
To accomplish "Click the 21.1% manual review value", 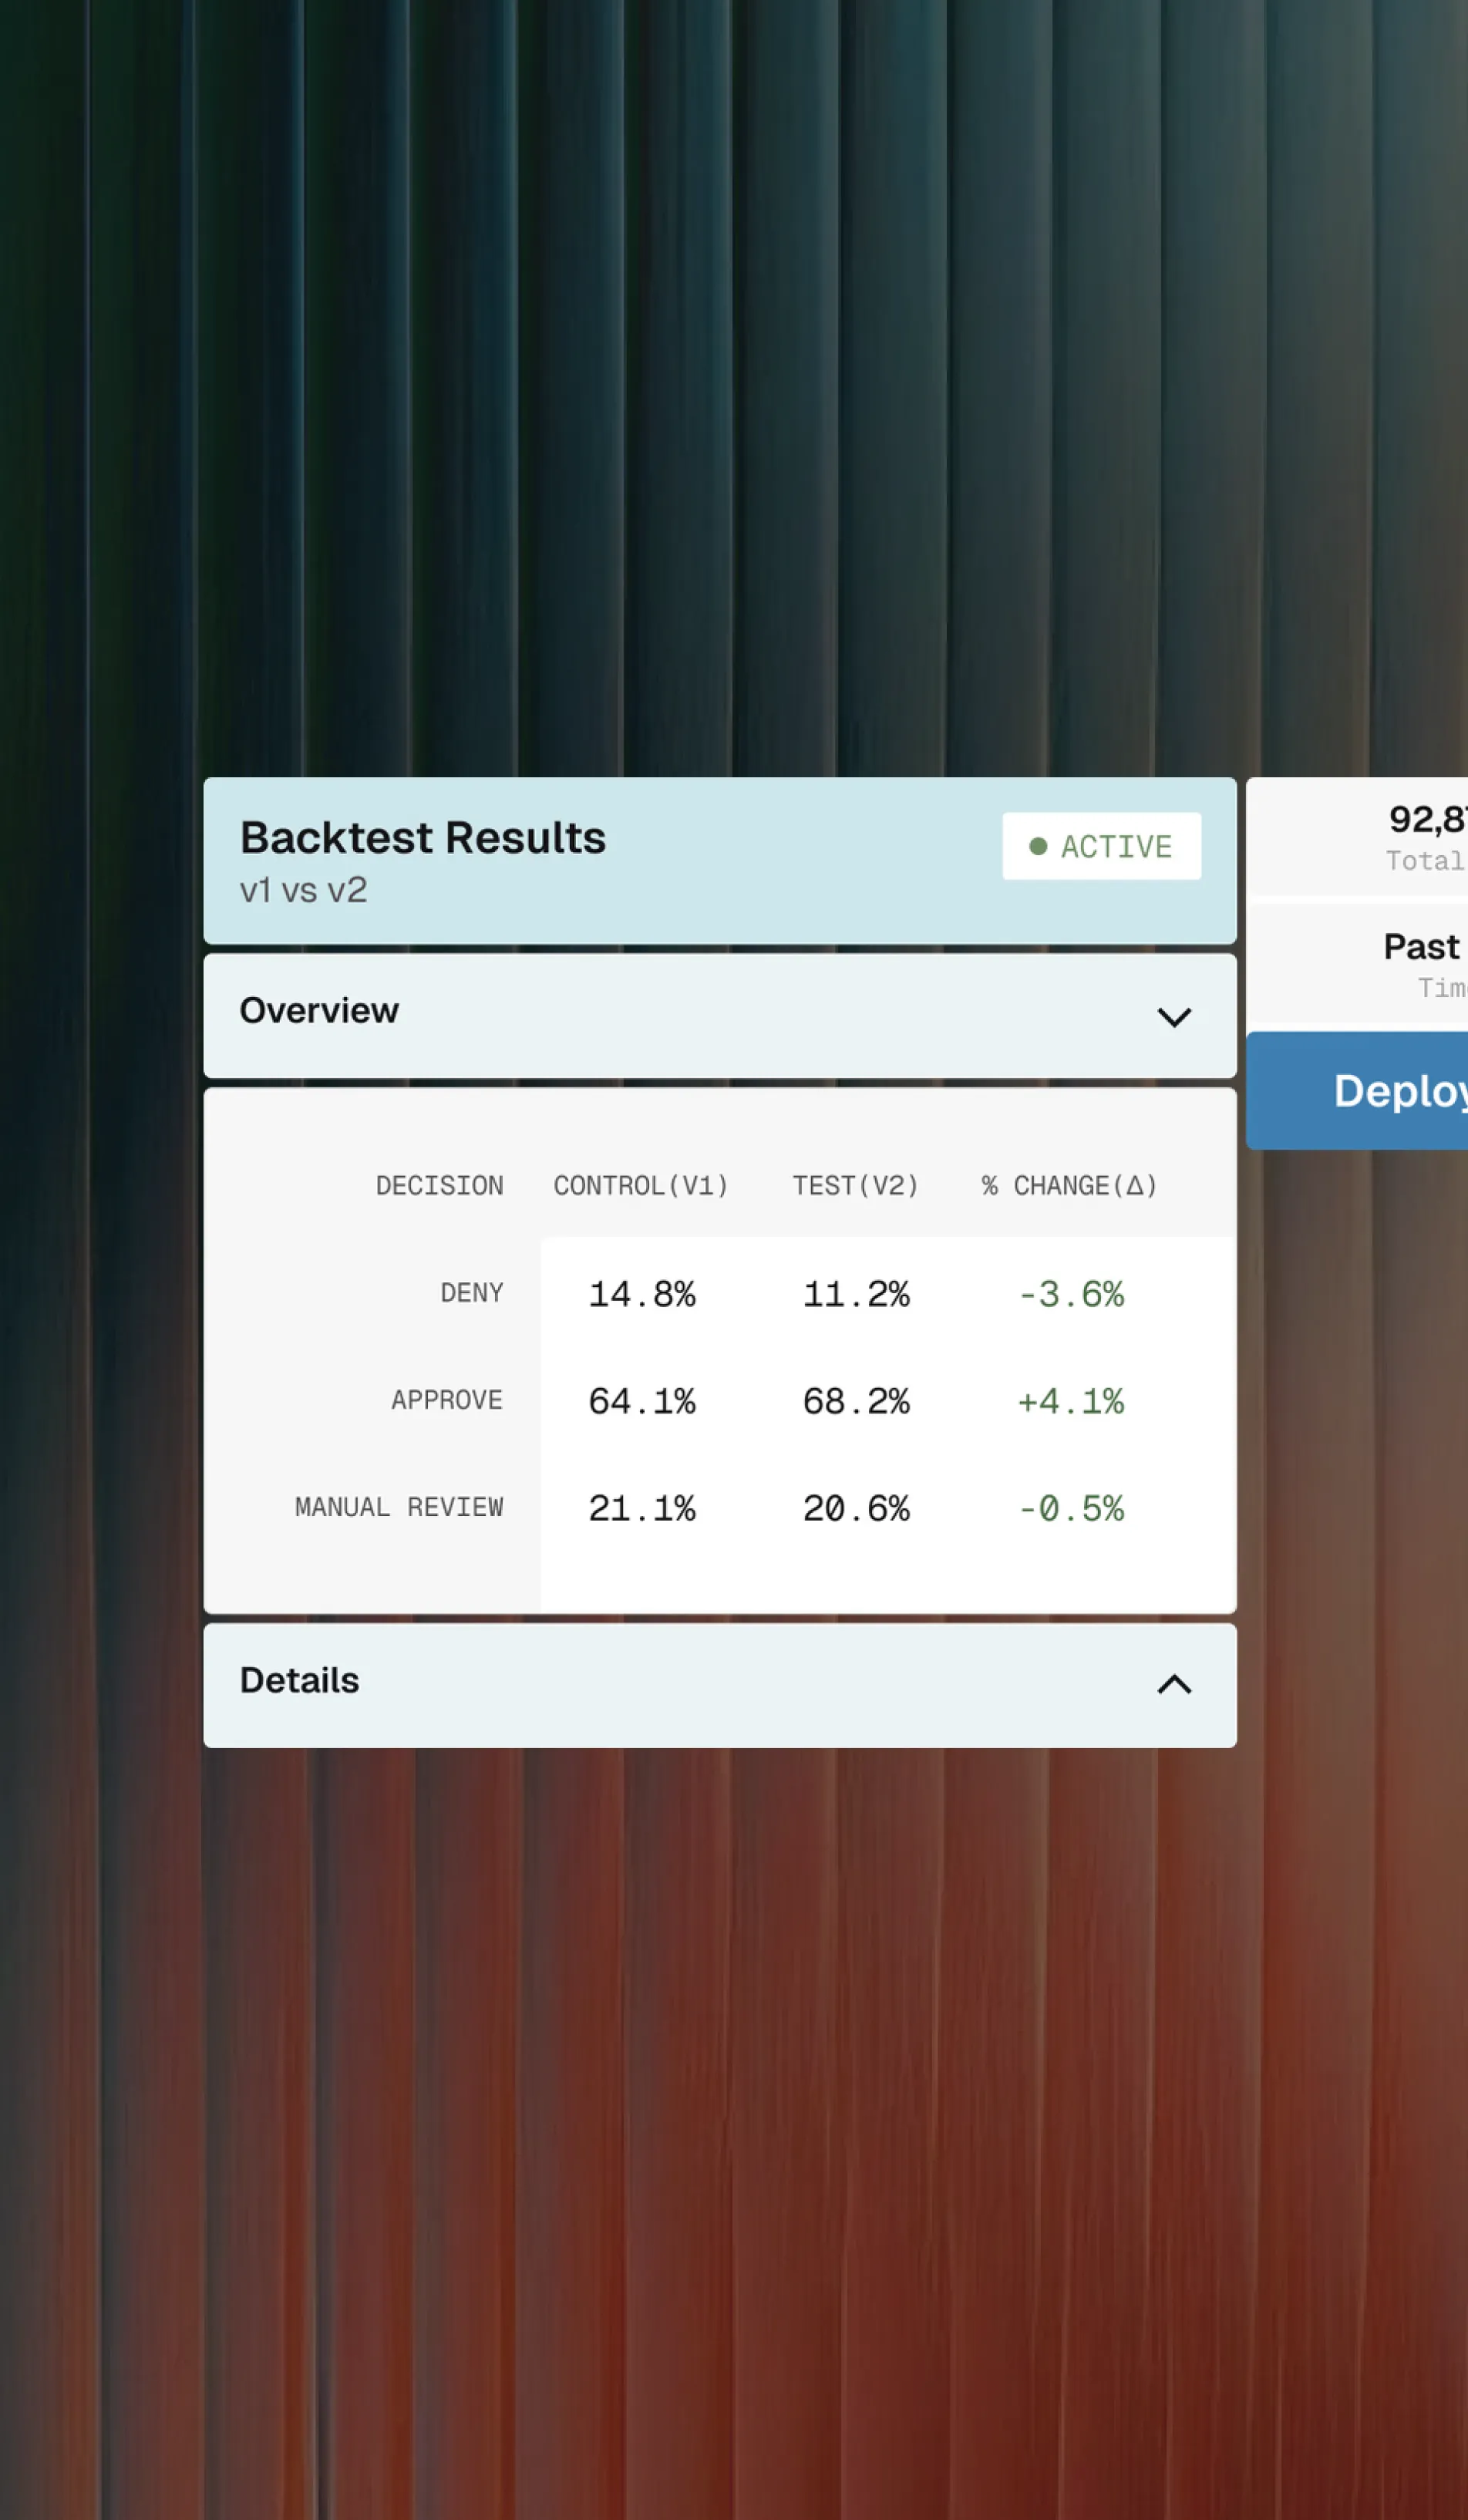I will pos(642,1508).
